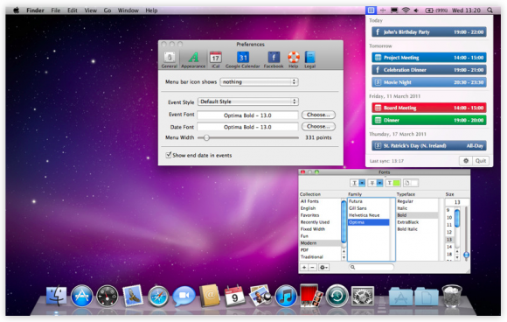Open the red Board Meeting event
This screenshot has height=322, width=507.
(x=429, y=108)
